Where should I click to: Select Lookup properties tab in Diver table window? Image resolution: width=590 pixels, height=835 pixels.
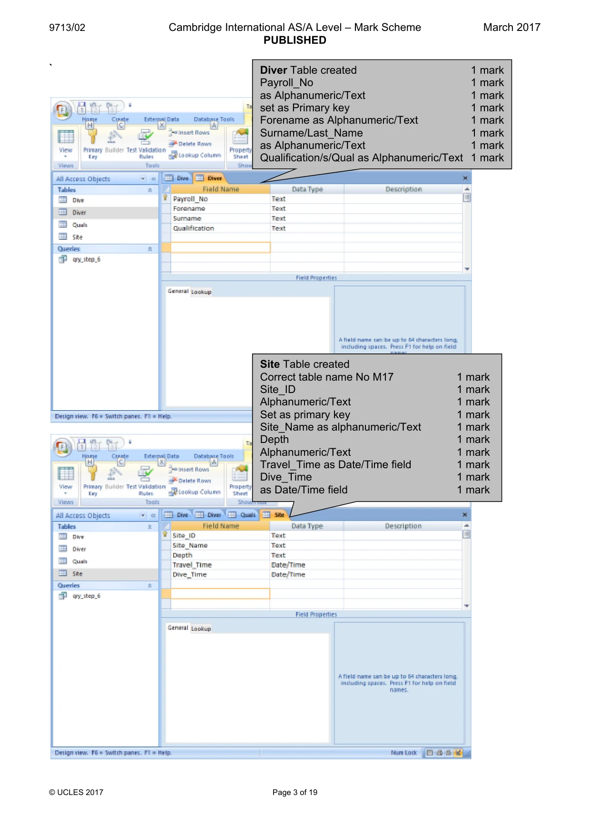201,292
